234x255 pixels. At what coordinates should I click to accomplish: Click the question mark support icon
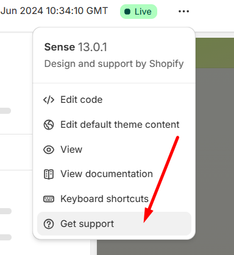click(49, 224)
